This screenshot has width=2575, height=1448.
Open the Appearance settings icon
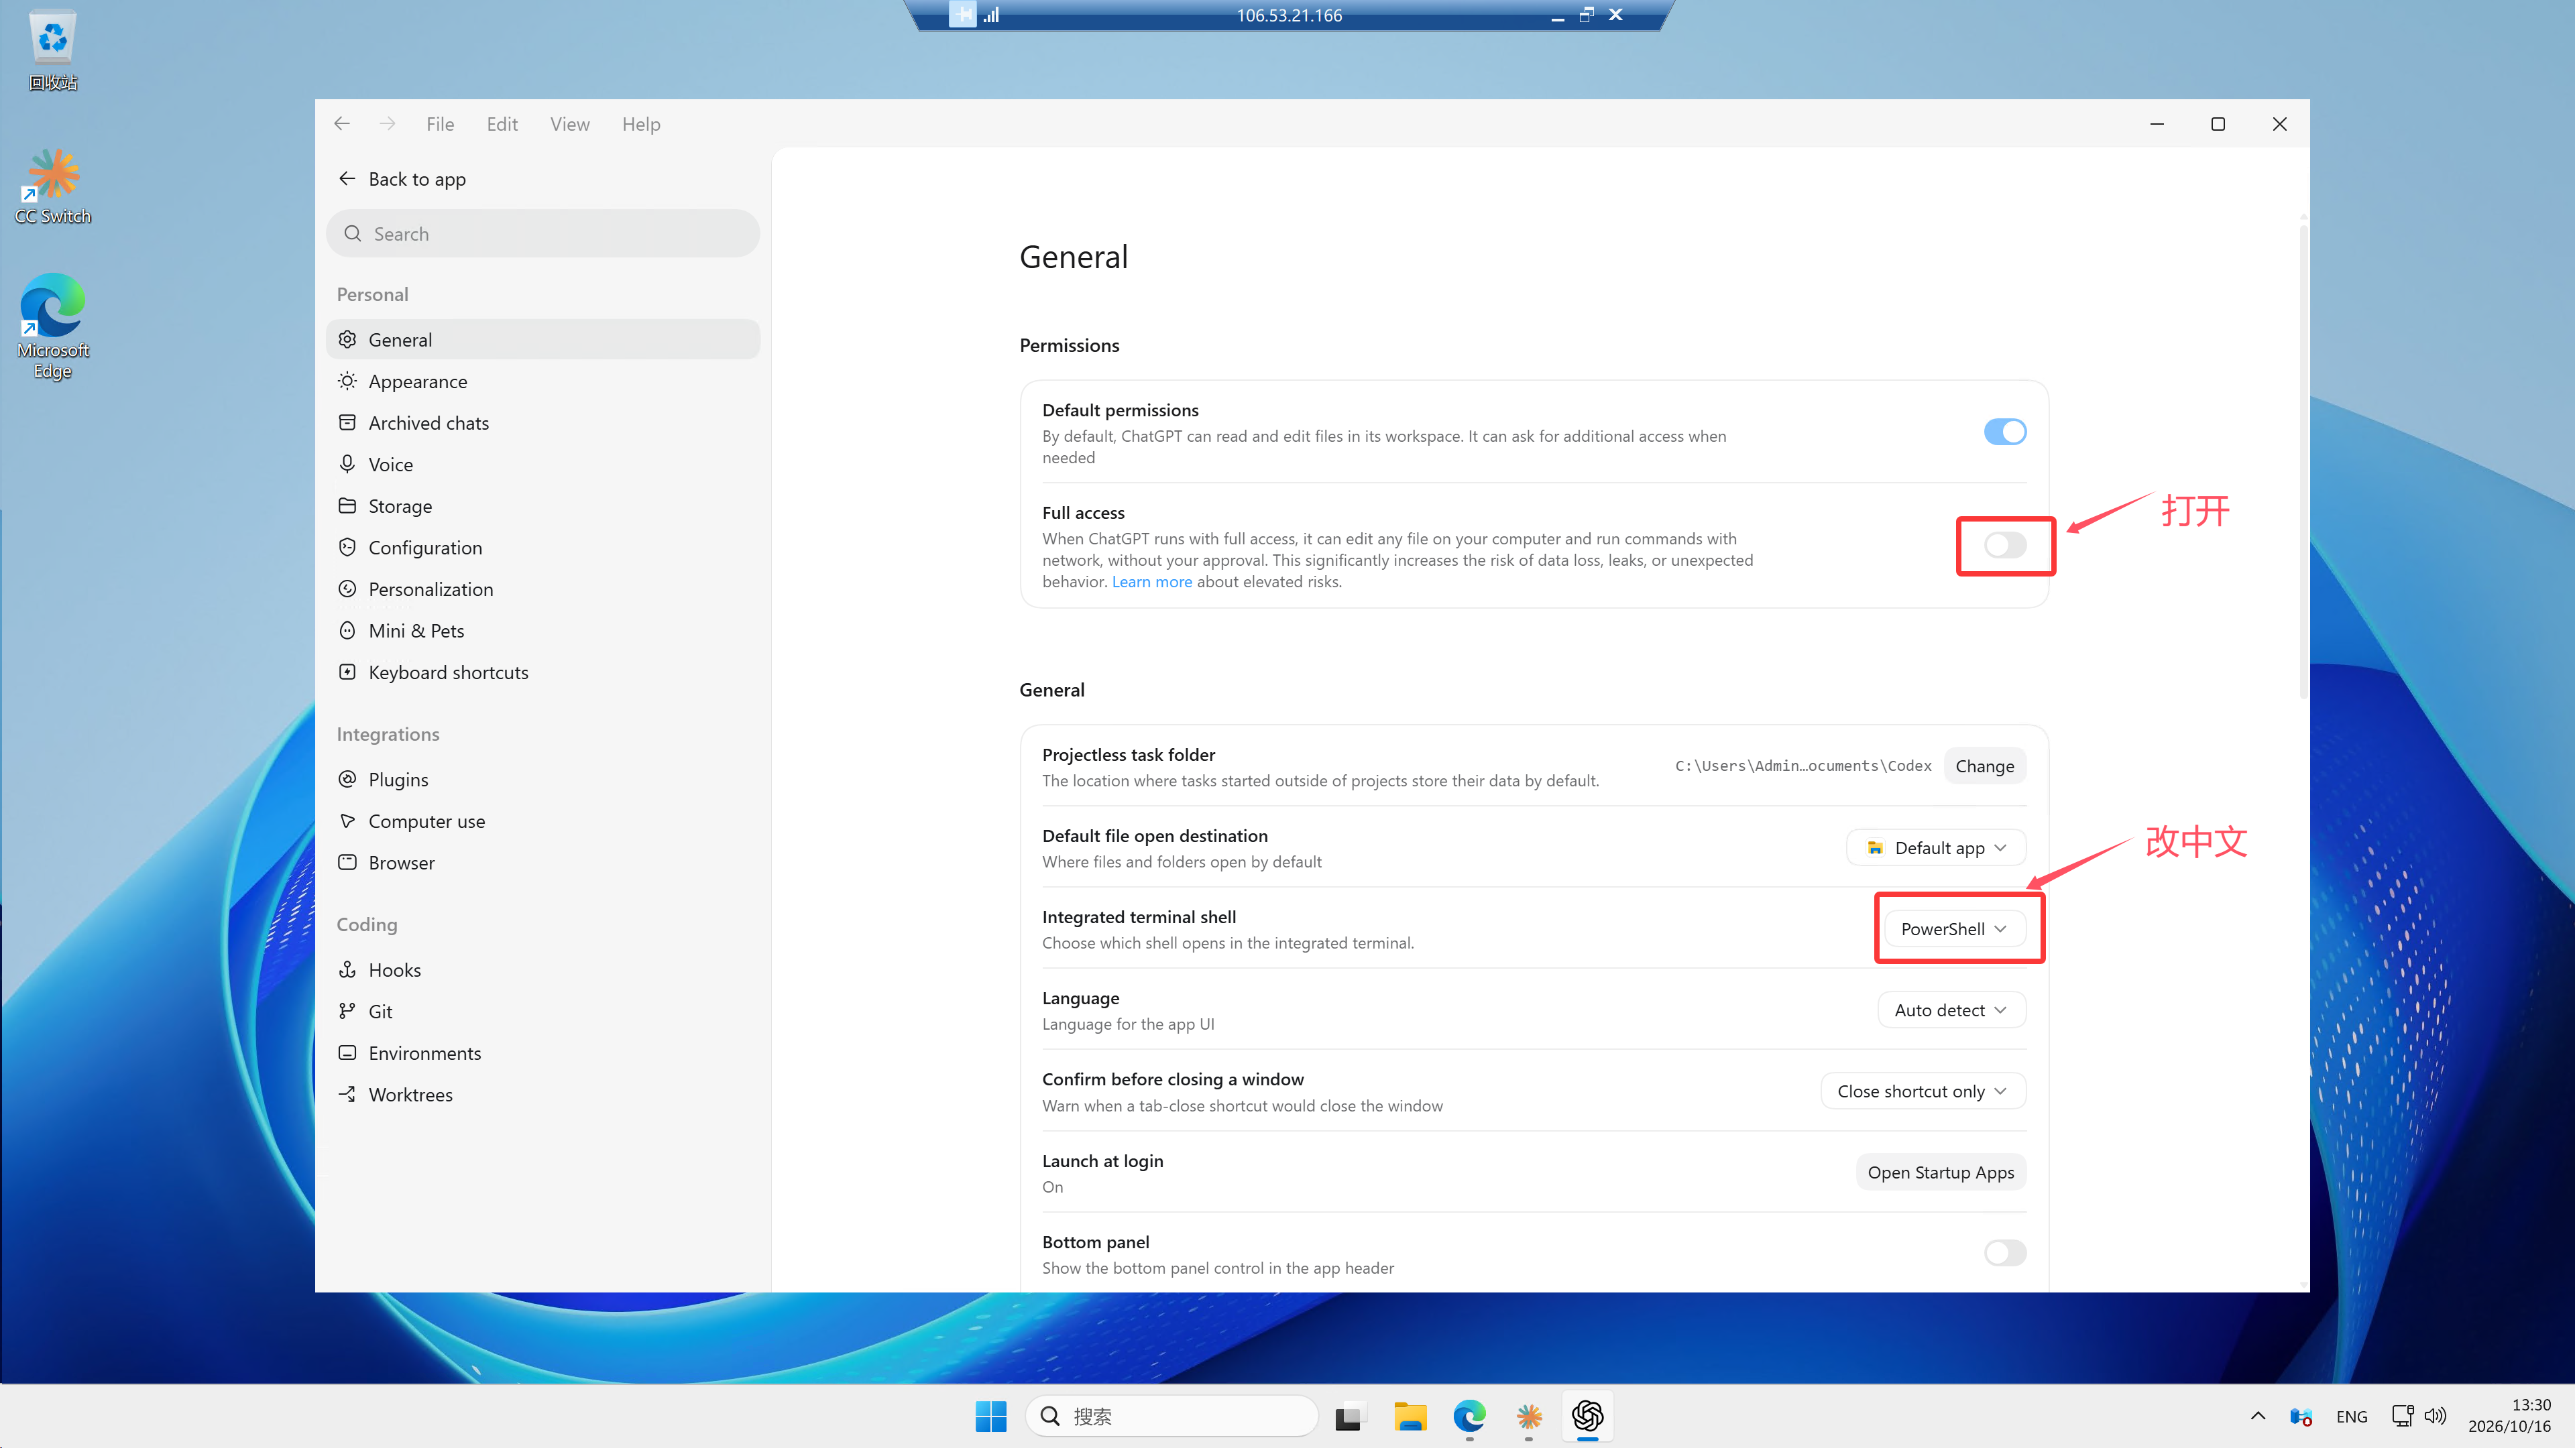coord(347,381)
